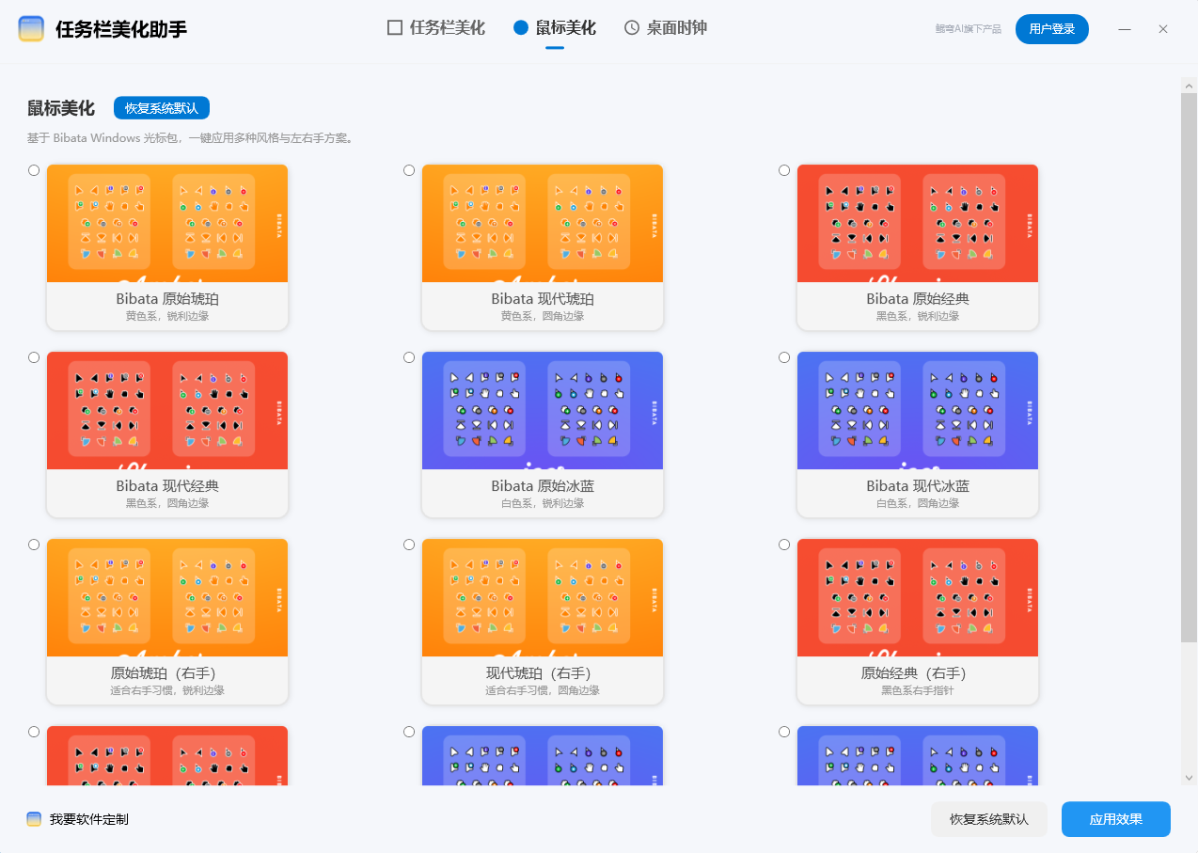Click the small icon next to 我要软件定制
Image resolution: width=1198 pixels, height=853 pixels.
coord(34,819)
